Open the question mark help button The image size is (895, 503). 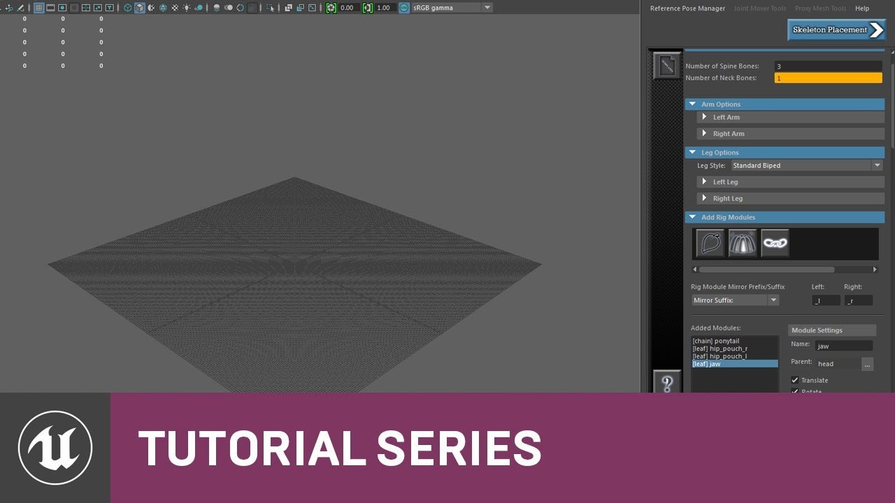(667, 382)
